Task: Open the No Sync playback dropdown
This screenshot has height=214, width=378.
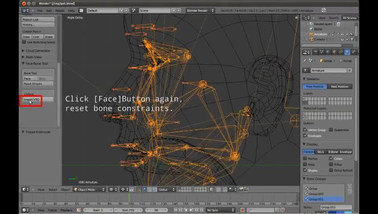Action: [x=220, y=210]
